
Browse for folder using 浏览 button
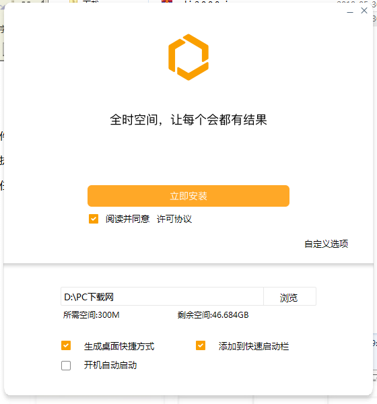pyautogui.click(x=289, y=296)
